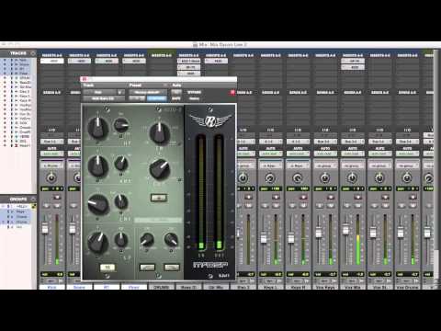
Task: Click the Compare button in plugin header
Action: tap(156, 98)
